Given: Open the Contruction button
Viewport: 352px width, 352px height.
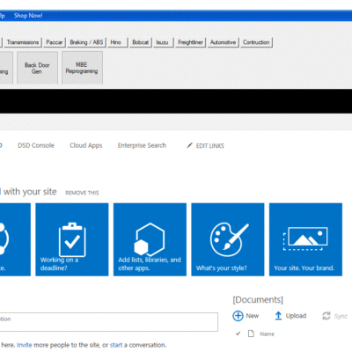Looking at the screenshot, I should tap(256, 42).
